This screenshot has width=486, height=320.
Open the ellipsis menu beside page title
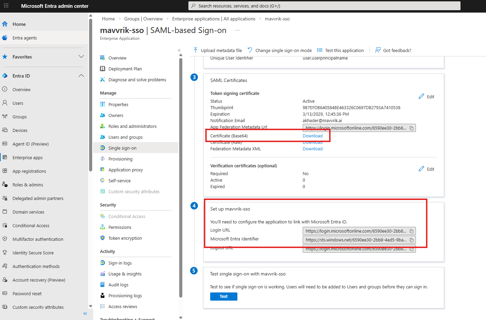[x=237, y=30]
